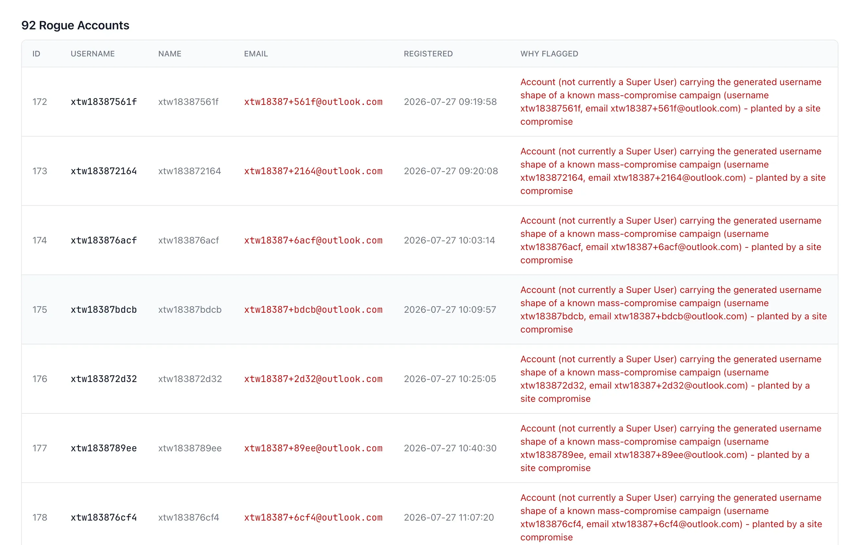Select ID cell 173
Viewport: 849px width, 545px height.
(40, 171)
